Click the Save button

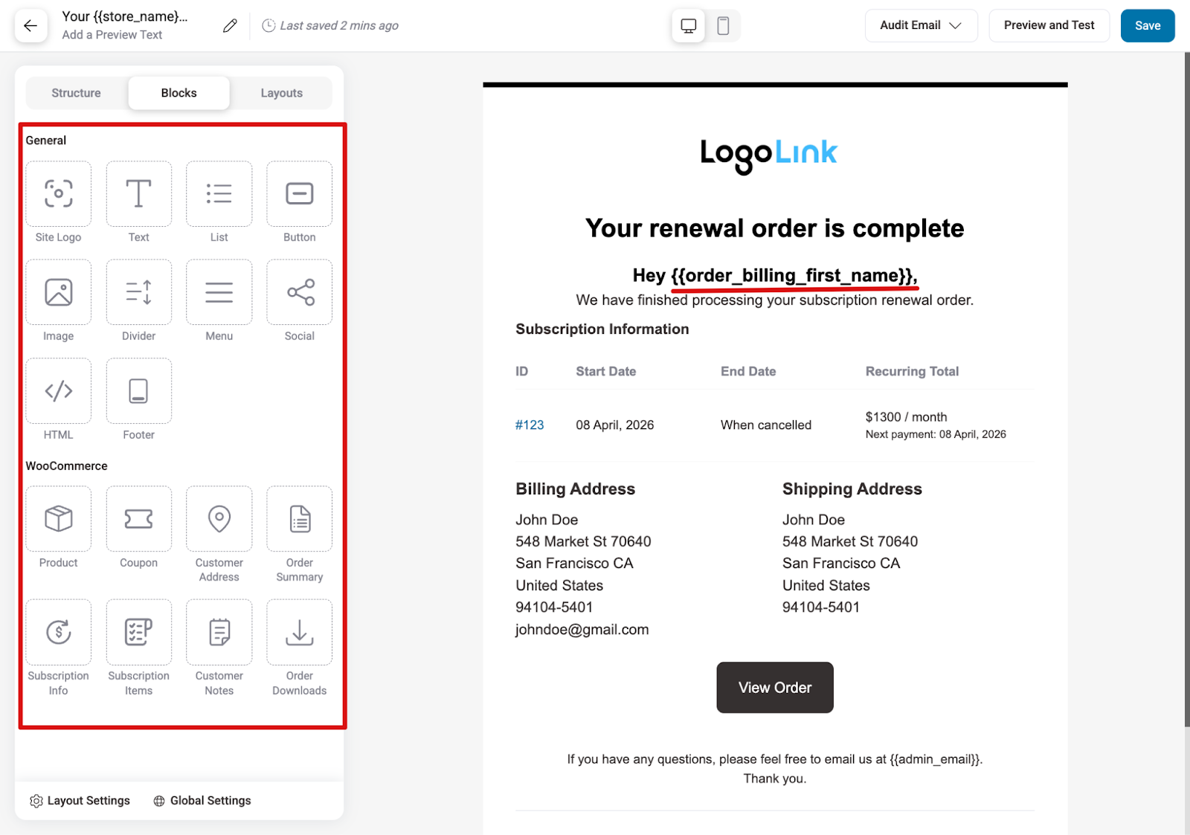(x=1147, y=25)
